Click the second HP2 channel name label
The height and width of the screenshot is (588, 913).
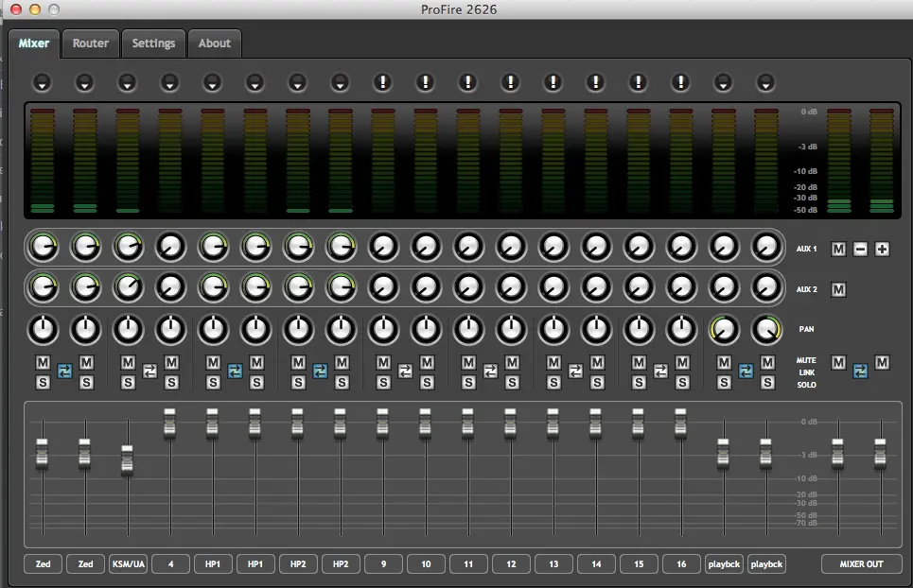[341, 564]
